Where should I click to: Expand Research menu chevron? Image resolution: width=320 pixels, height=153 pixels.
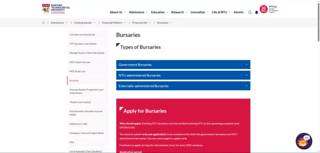click(x=186, y=12)
